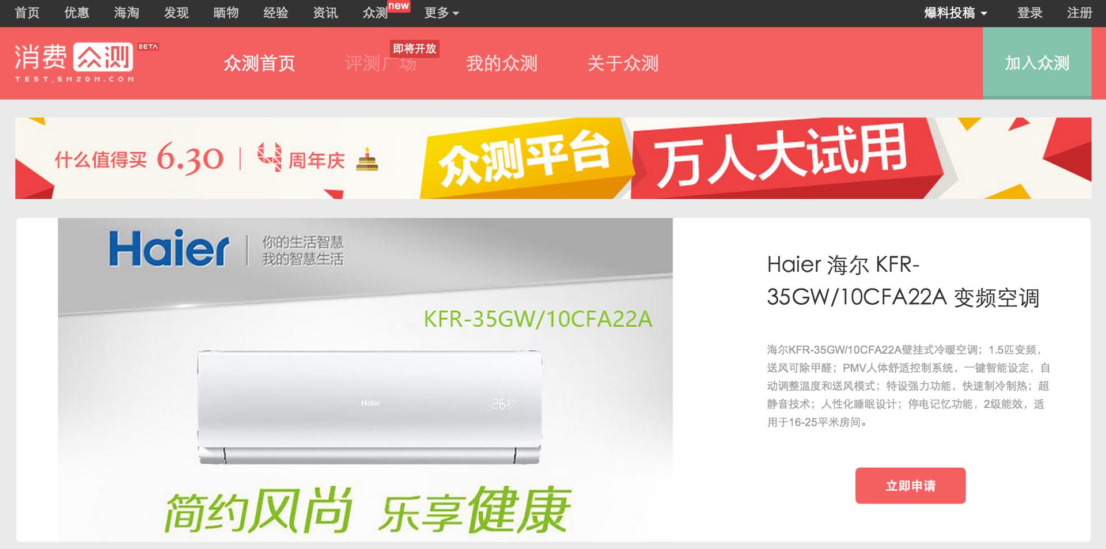Open the 我的众测 tab
Screen dimensions: 1106x549
(x=502, y=63)
